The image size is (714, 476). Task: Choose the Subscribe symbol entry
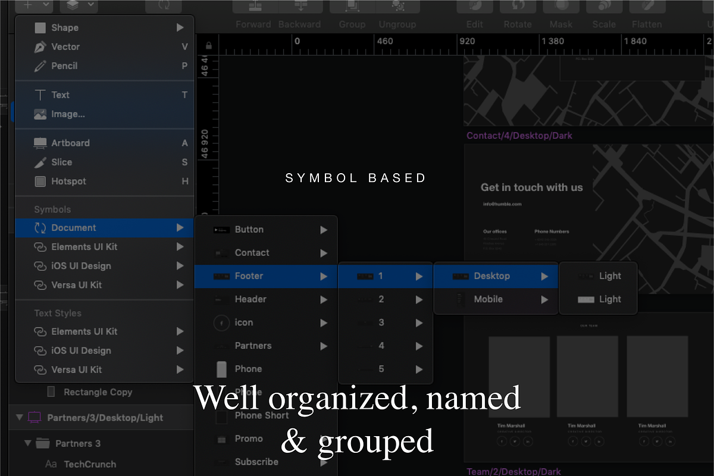pos(266,462)
